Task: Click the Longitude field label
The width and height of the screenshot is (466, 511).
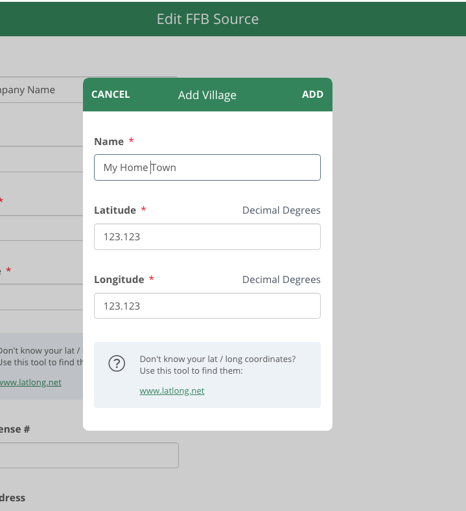Action: pyautogui.click(x=119, y=280)
